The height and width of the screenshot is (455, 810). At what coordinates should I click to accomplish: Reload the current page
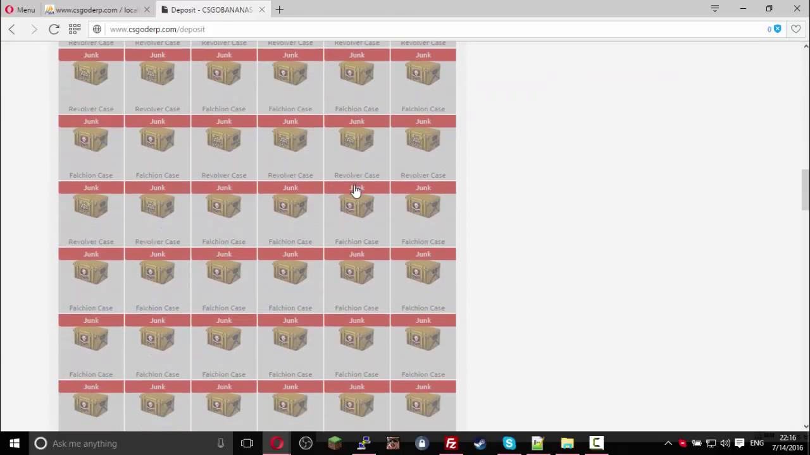54,29
